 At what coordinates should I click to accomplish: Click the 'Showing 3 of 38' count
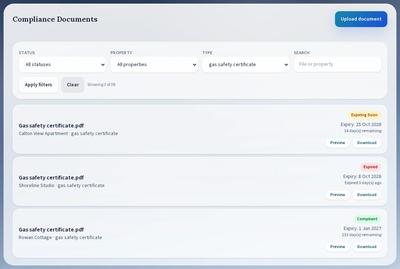pos(101,84)
